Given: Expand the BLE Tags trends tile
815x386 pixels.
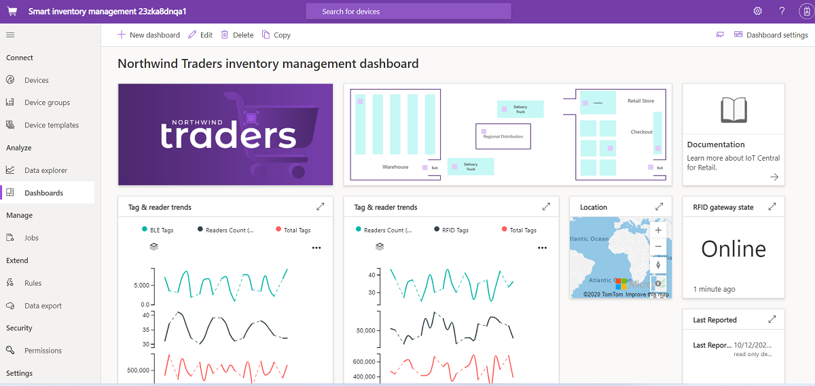Looking at the screenshot, I should (321, 207).
